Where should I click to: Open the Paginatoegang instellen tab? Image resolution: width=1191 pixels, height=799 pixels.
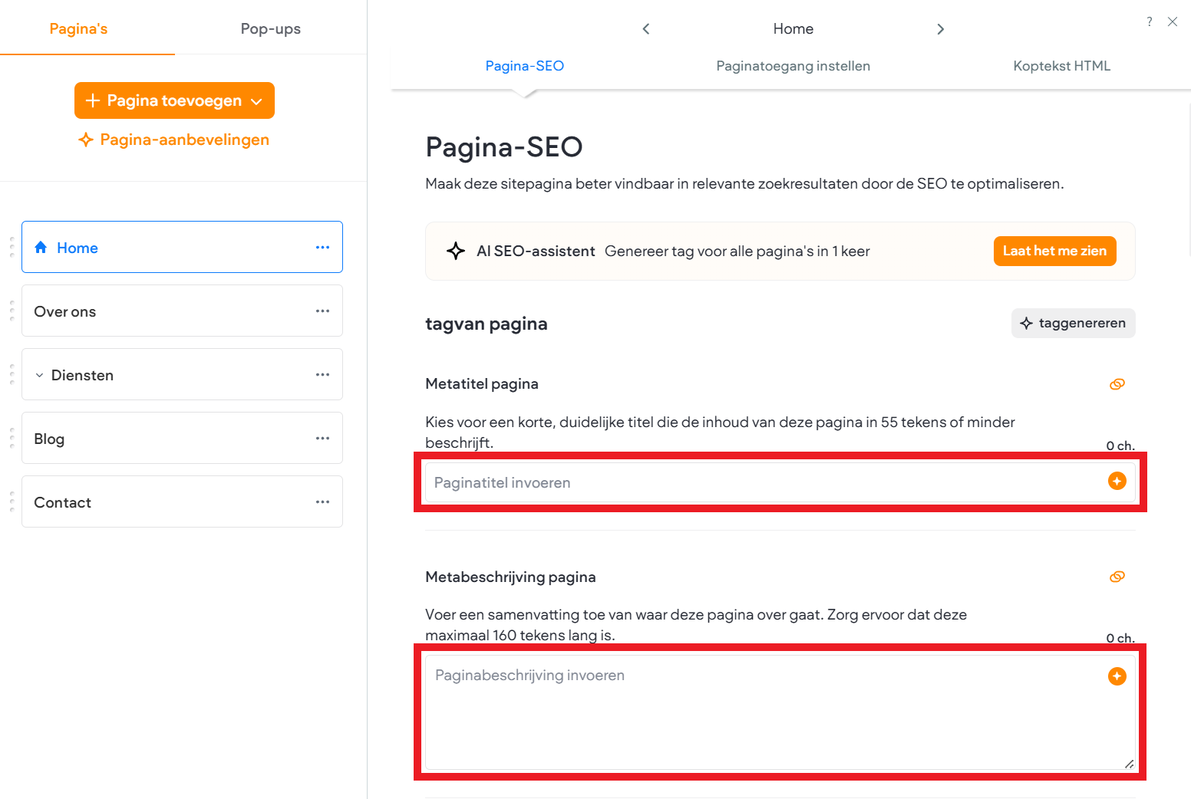pyautogui.click(x=793, y=66)
